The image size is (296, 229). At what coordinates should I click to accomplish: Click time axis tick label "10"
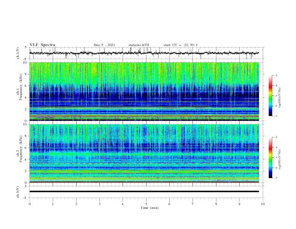(x=263, y=204)
